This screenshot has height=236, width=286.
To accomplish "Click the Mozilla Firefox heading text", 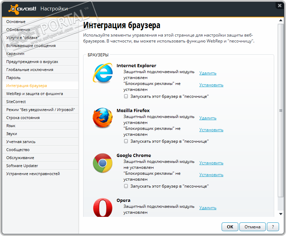I will [x=133, y=110].
